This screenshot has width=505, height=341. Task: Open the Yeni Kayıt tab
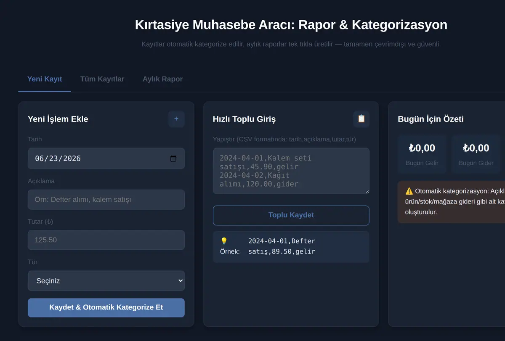pos(45,79)
